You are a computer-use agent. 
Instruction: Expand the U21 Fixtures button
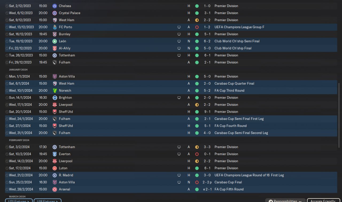click(x=19, y=201)
